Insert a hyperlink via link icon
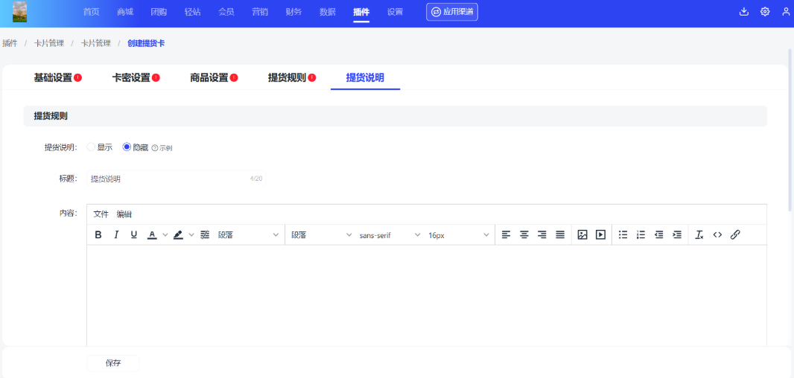This screenshot has height=378, width=794. coord(735,235)
